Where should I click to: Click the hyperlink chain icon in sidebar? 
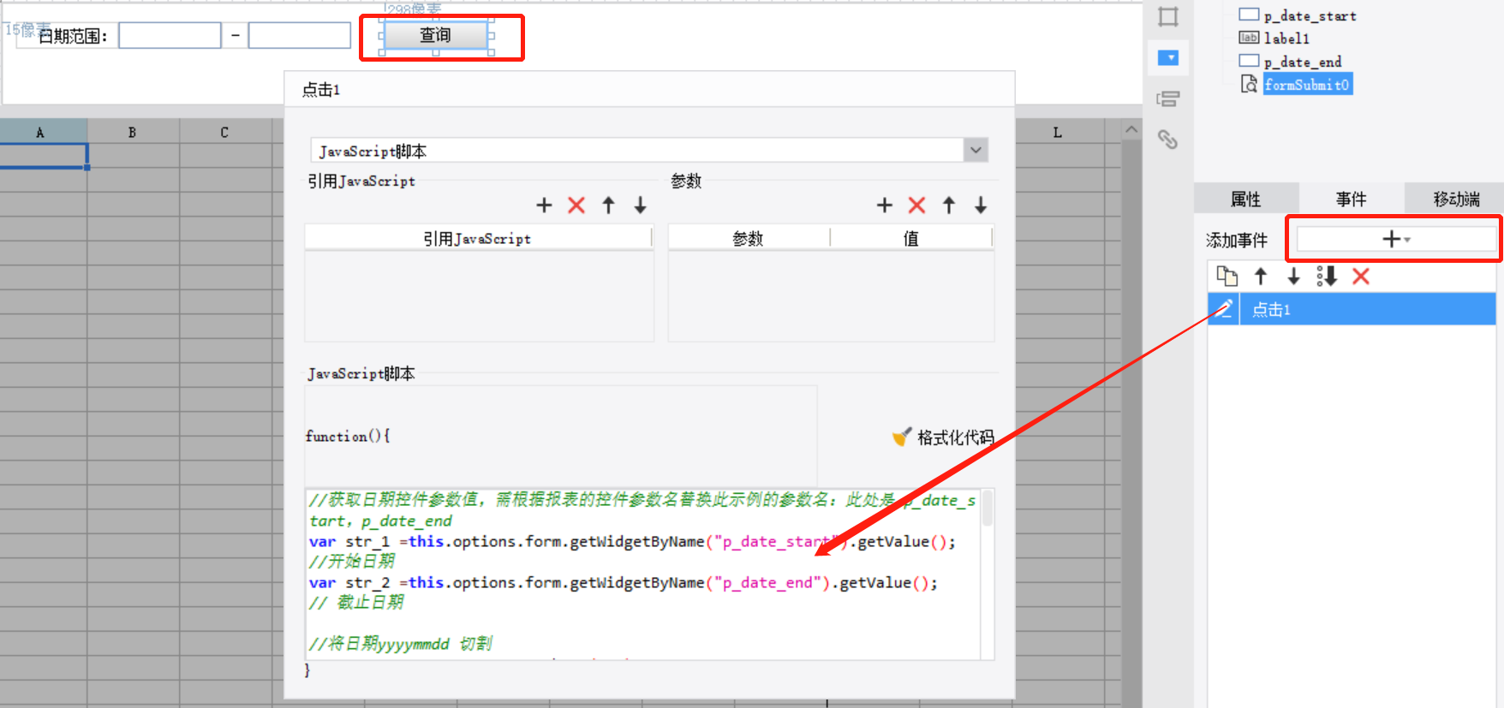pyautogui.click(x=1168, y=139)
